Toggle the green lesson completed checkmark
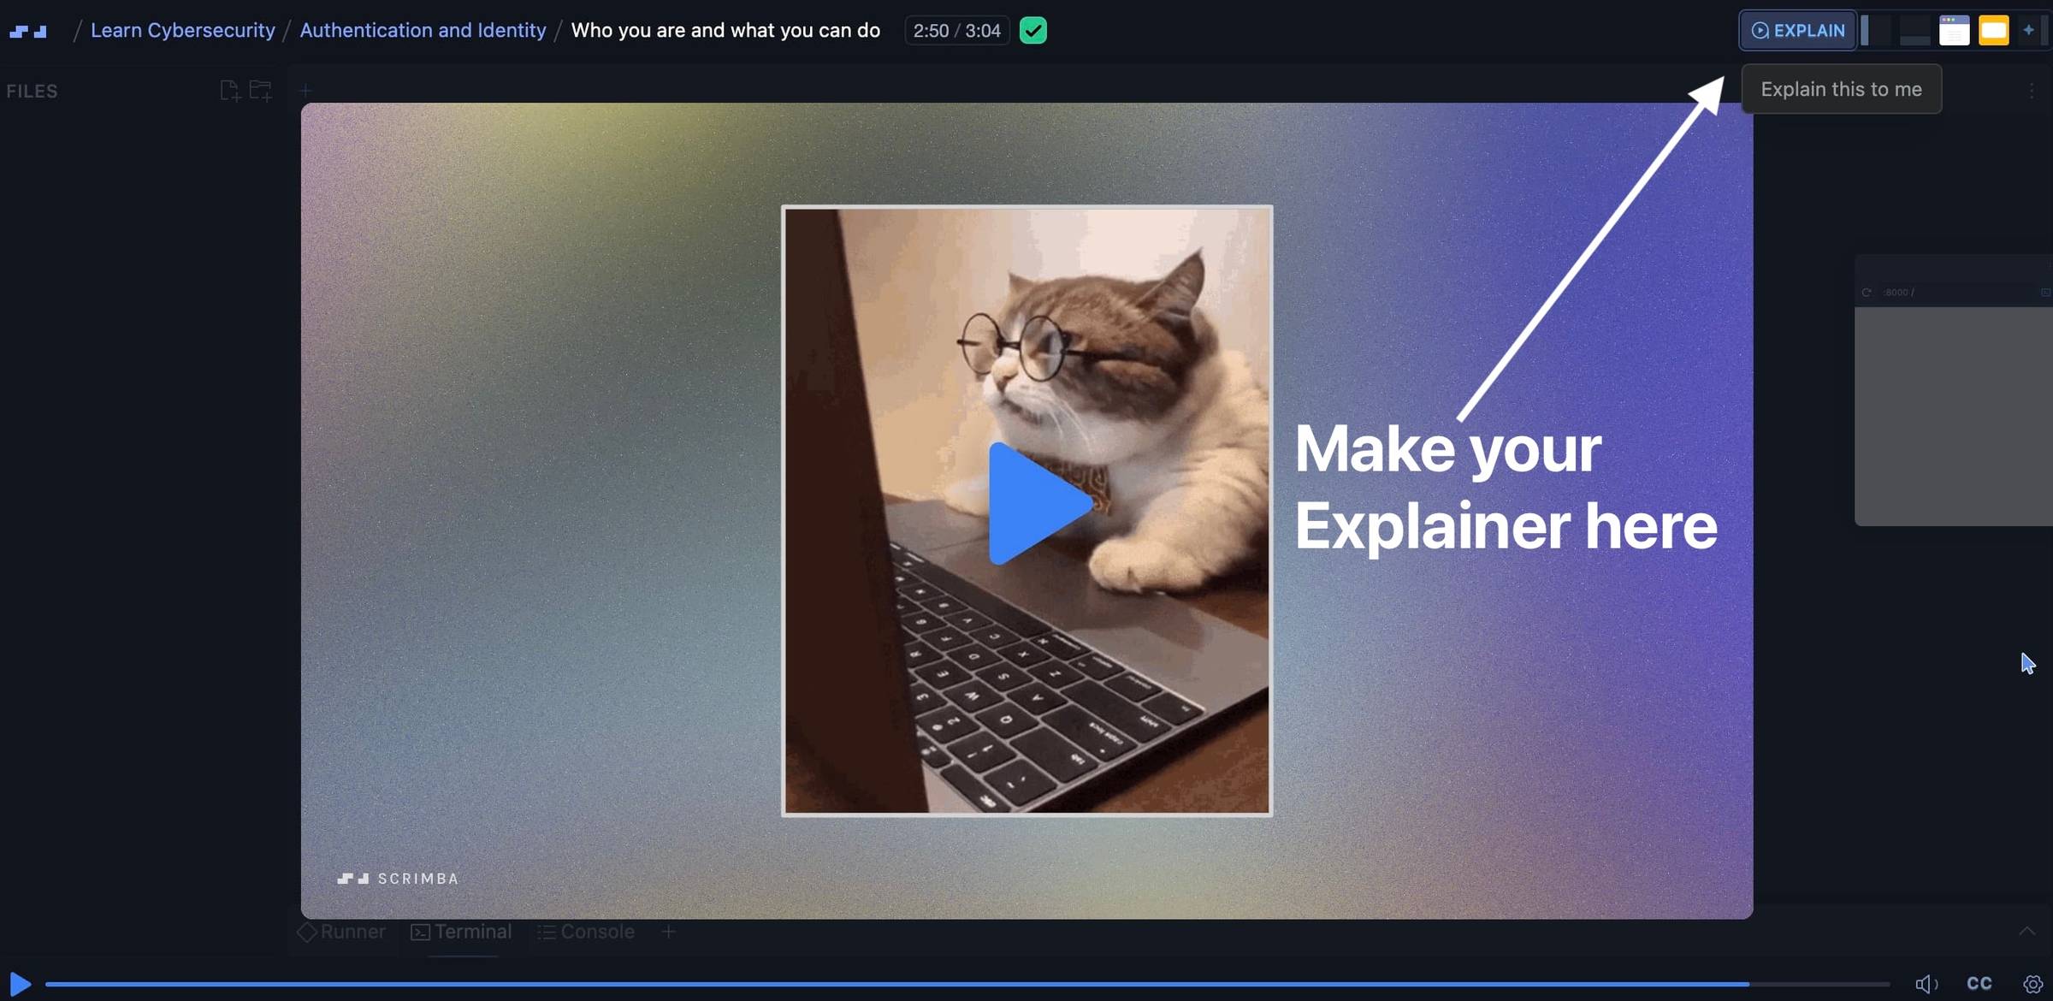This screenshot has width=2053, height=1001. click(1033, 31)
